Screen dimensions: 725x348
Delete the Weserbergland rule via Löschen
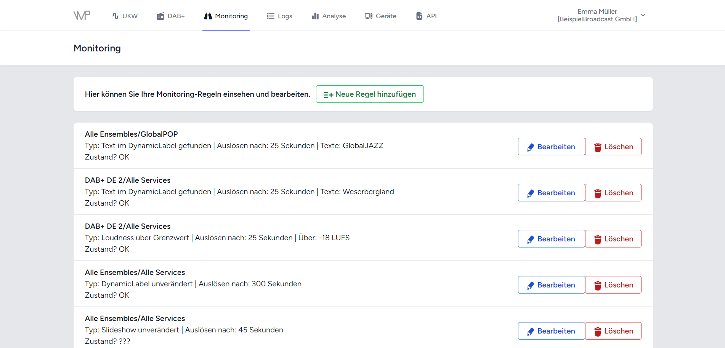coord(613,193)
